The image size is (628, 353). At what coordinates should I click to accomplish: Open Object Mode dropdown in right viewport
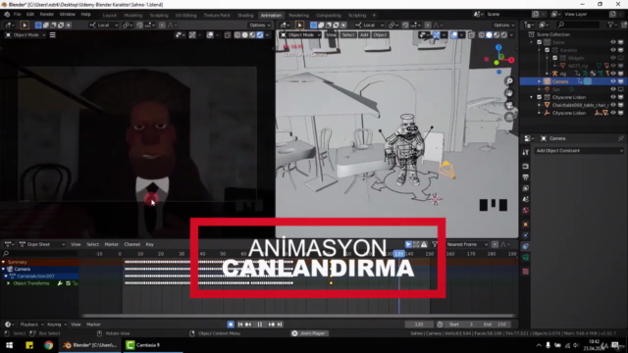coord(301,35)
